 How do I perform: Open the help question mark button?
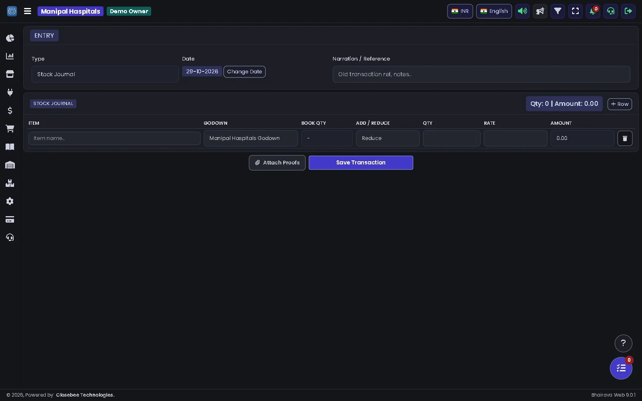pos(624,343)
